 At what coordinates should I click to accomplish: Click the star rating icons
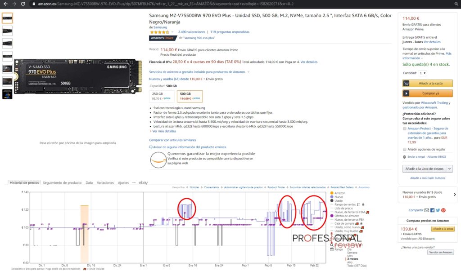click(x=160, y=32)
